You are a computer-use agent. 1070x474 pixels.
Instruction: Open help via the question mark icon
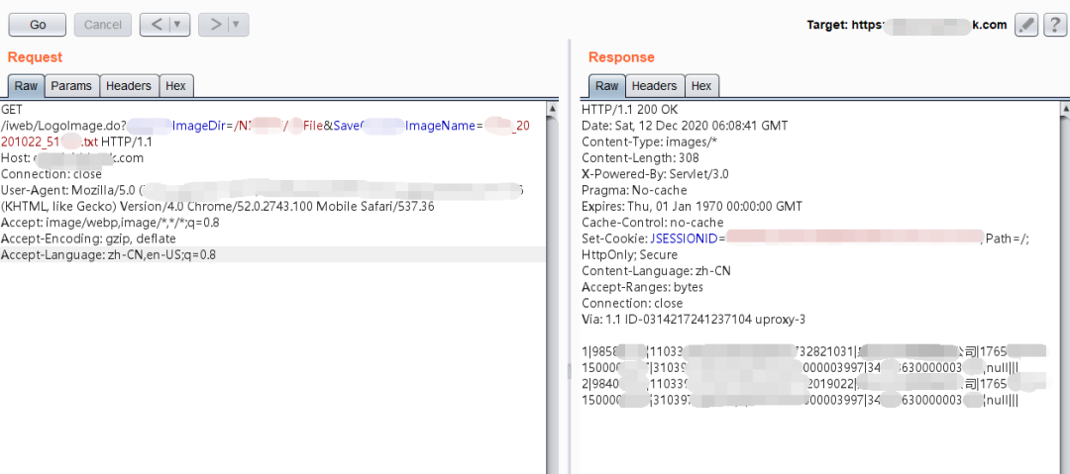tap(1054, 25)
